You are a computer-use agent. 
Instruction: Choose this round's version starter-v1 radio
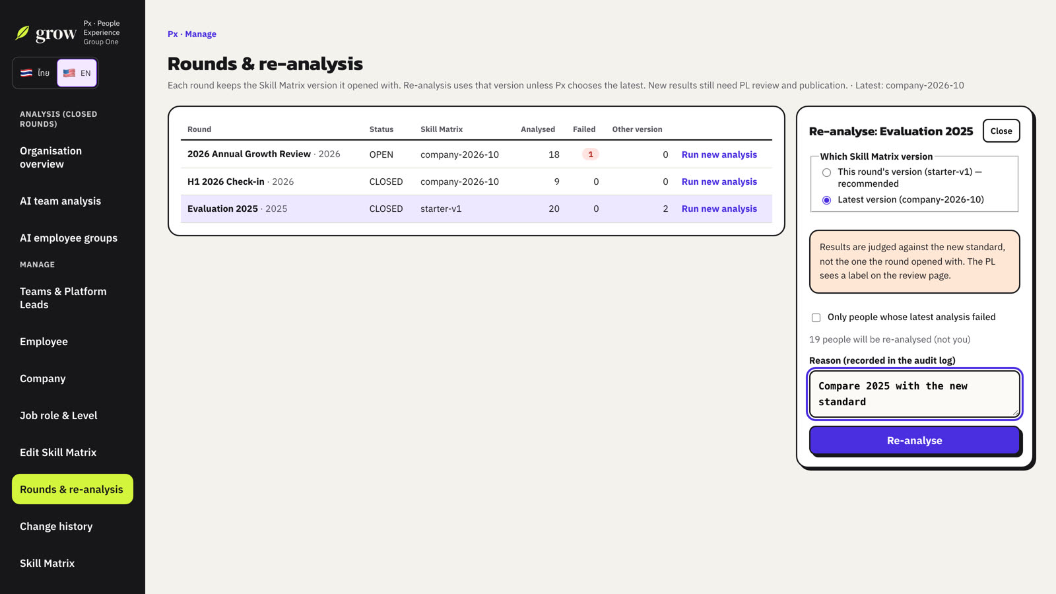click(826, 172)
